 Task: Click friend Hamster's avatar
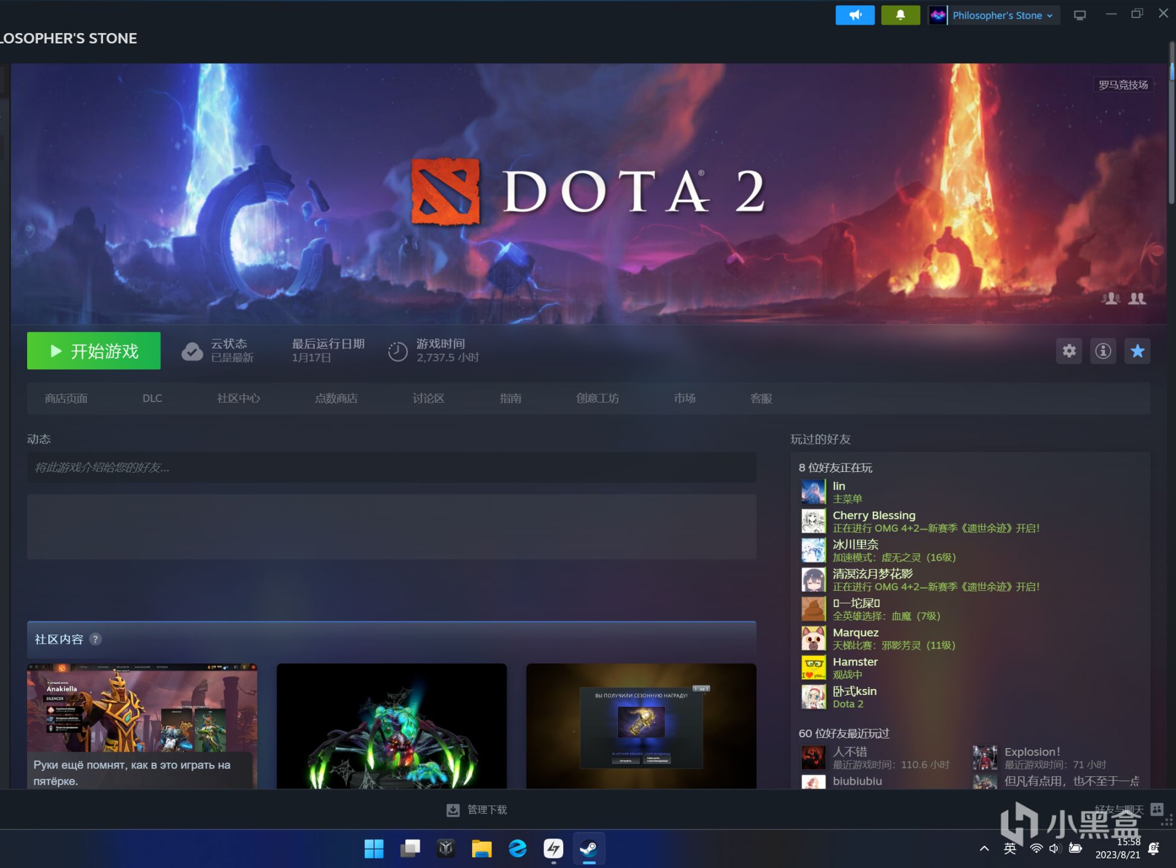813,668
